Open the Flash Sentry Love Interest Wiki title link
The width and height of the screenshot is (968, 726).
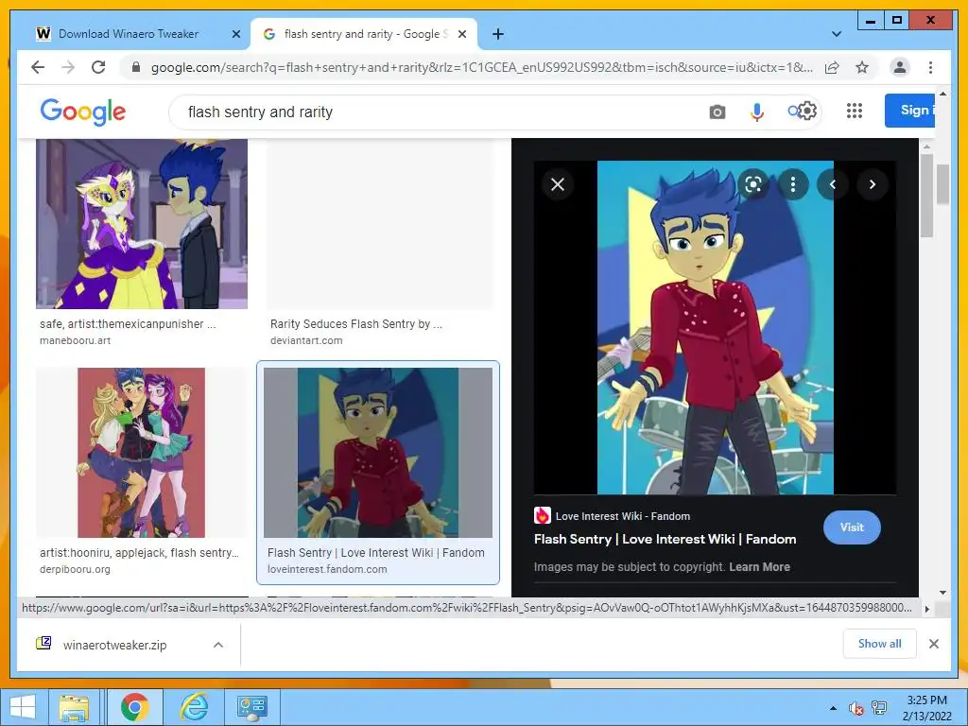pos(665,539)
